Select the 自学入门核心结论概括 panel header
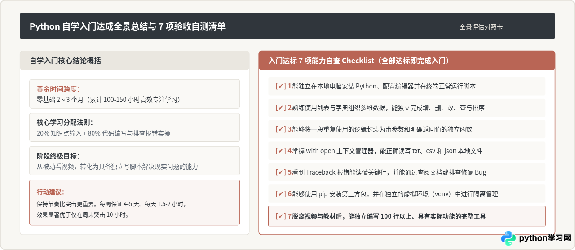The width and height of the screenshot is (575, 250). click(x=135, y=61)
